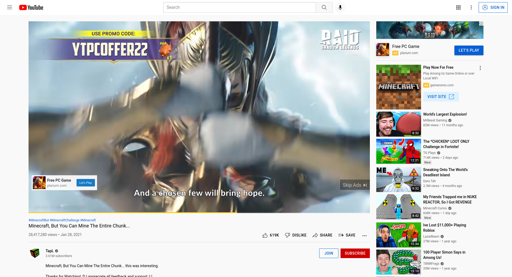The image size is (512, 277).
Task: Open Free PC Game overlay ad icon
Action: click(x=39, y=183)
